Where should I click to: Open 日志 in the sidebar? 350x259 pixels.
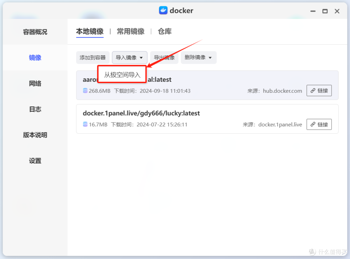(x=35, y=109)
